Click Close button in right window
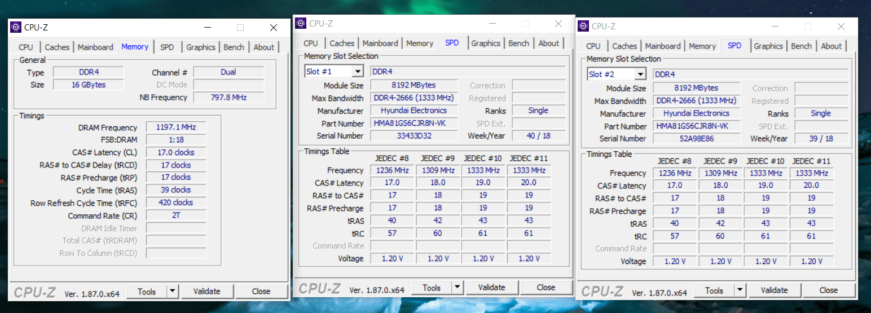 pos(829,290)
